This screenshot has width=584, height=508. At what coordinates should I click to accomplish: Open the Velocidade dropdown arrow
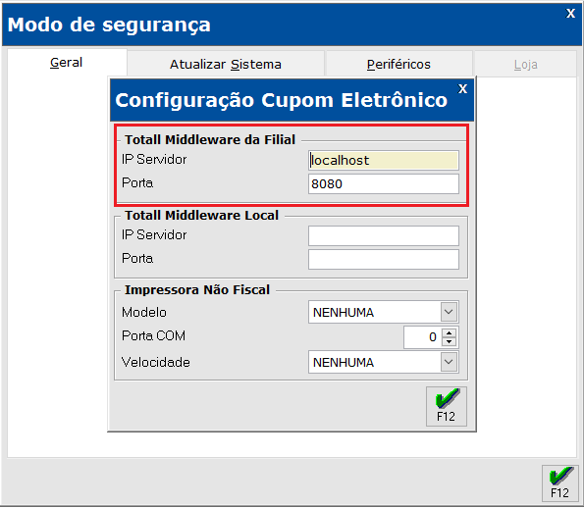pos(449,362)
